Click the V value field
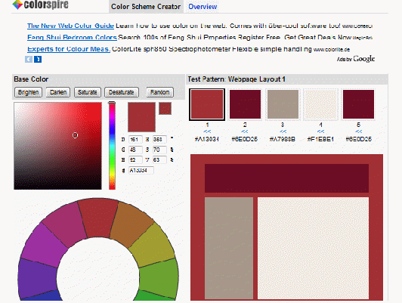This screenshot has height=303, width=402. (159, 160)
